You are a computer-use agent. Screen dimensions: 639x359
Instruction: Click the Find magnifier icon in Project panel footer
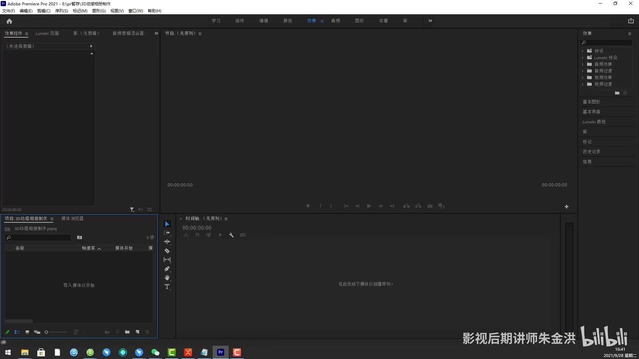tap(117, 332)
